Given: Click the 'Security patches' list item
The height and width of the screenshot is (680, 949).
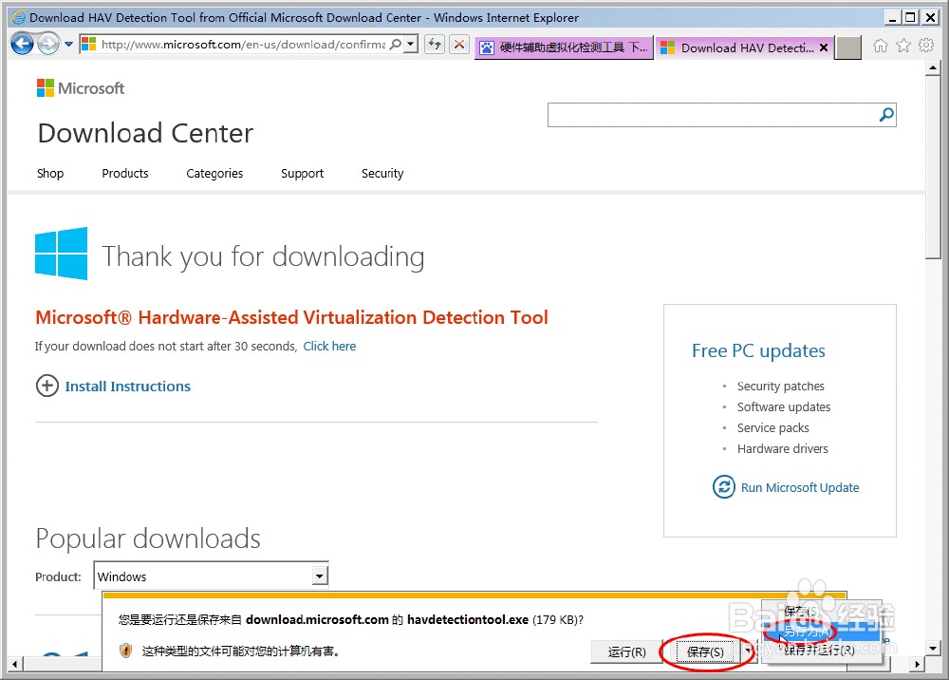Looking at the screenshot, I should point(781,387).
